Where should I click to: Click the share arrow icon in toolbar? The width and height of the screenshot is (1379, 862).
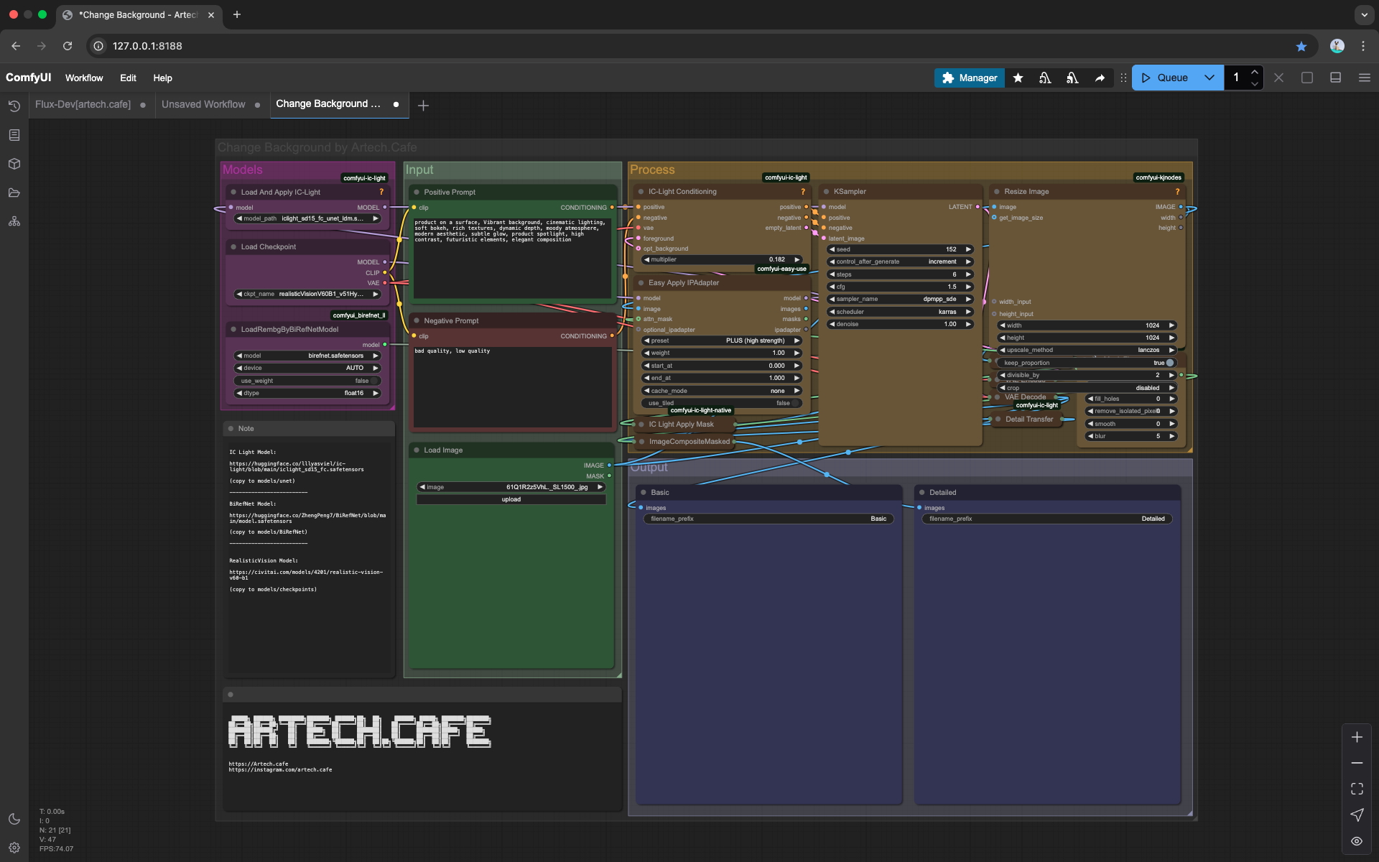pos(1100,78)
